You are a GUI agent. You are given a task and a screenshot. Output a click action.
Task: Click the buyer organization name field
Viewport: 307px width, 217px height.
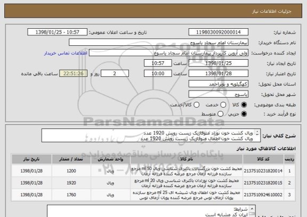point(159,43)
